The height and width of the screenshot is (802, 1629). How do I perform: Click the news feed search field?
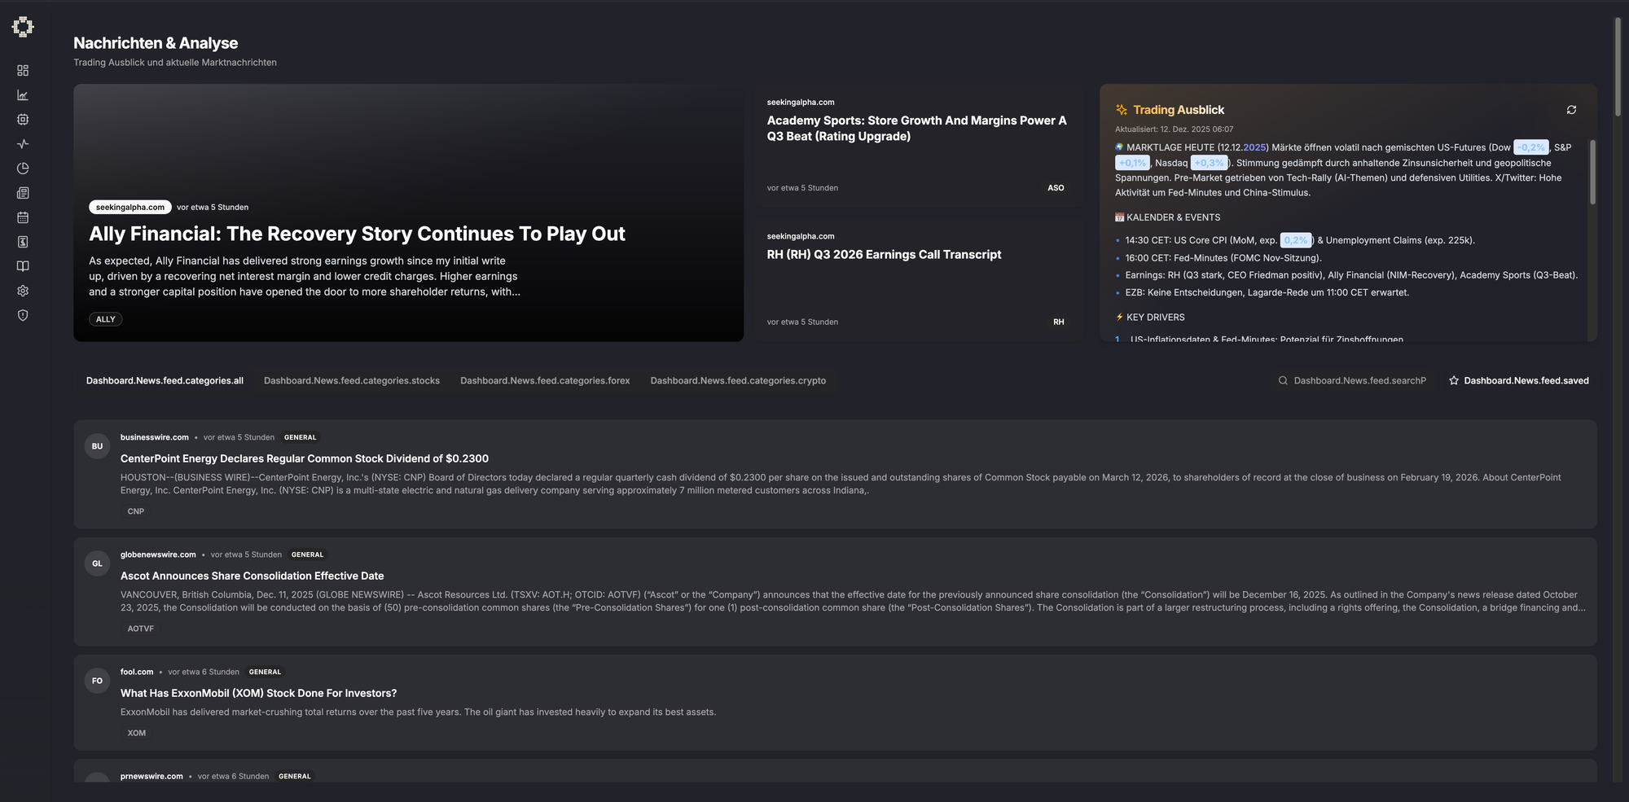1359,381
